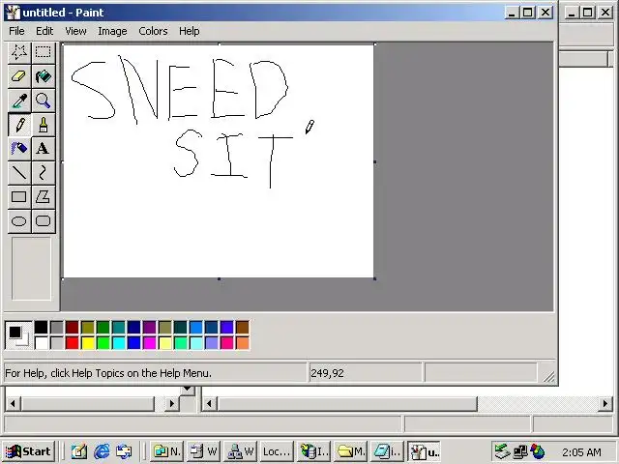
Task: Pick the orange swatch in the palette
Action: click(243, 343)
